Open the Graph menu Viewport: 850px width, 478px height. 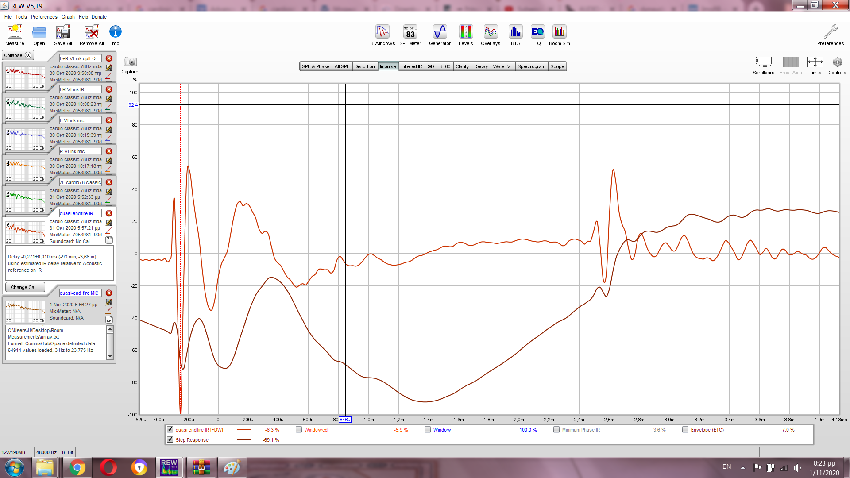coord(68,17)
